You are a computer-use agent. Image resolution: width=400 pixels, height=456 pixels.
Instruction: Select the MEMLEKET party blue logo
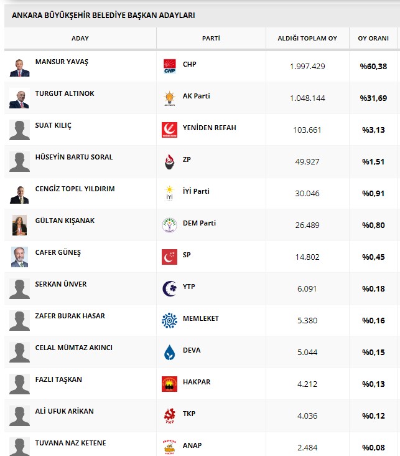169,320
